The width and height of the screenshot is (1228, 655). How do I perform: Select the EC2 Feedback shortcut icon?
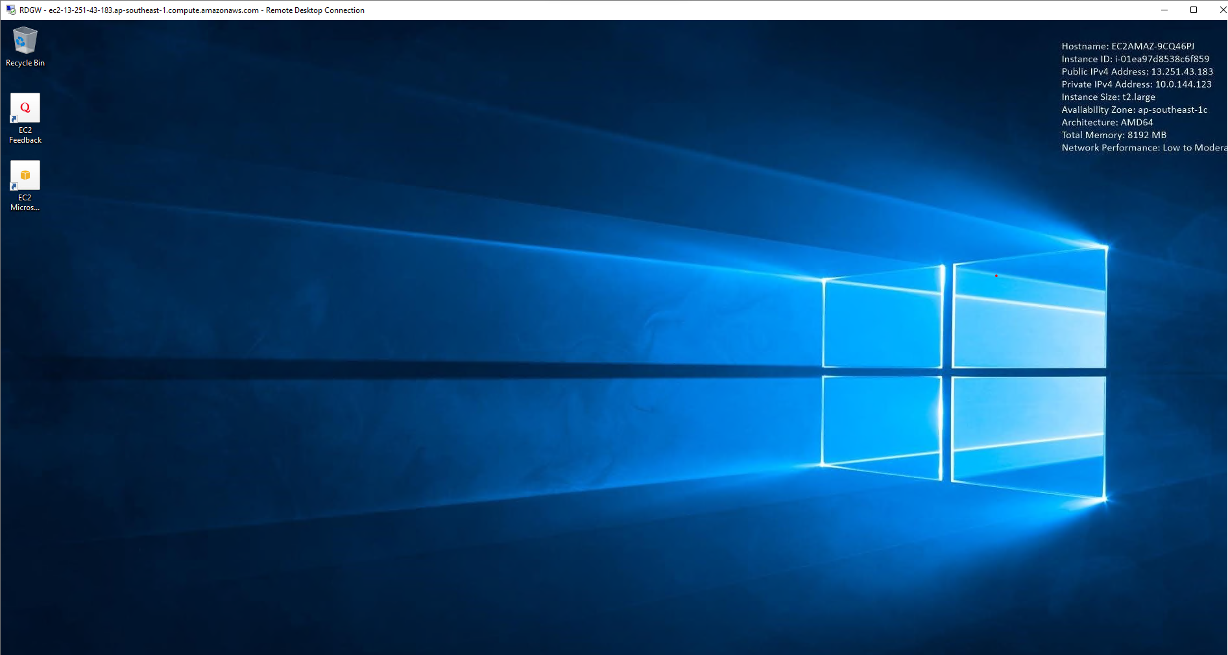click(x=25, y=108)
